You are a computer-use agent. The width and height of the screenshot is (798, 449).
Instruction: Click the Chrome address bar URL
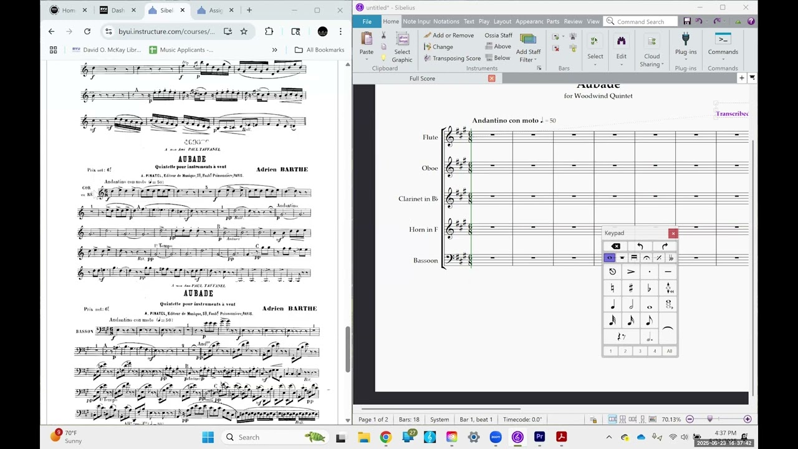[166, 31]
